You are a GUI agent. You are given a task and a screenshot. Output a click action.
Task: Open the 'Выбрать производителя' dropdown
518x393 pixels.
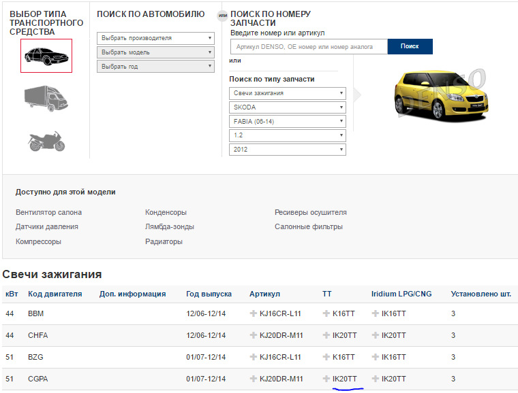pyautogui.click(x=155, y=38)
